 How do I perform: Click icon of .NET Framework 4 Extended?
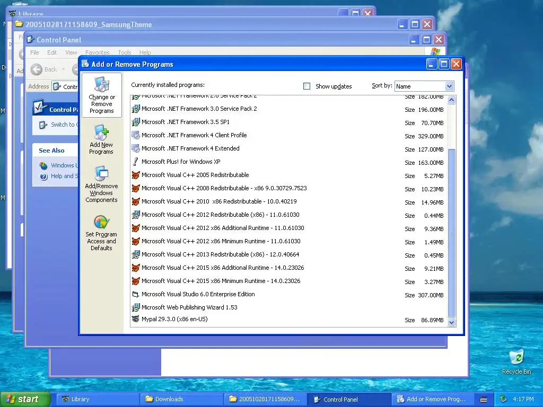click(136, 149)
